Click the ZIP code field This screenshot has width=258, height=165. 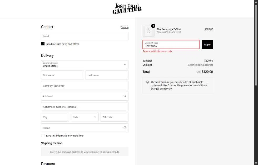pos(114,117)
